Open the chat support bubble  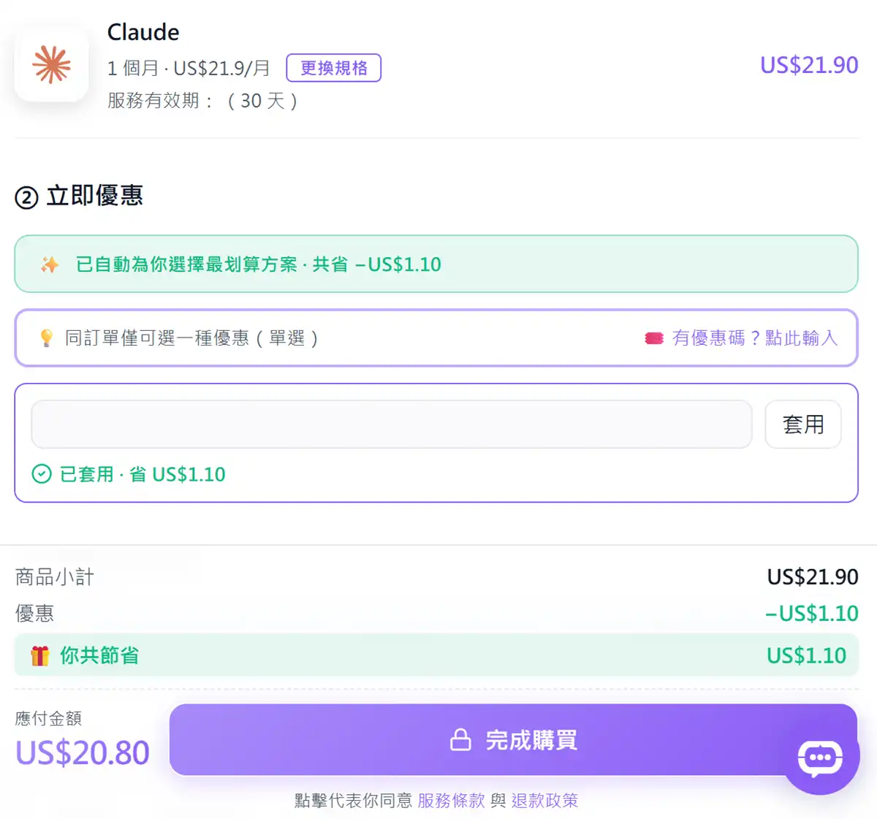click(821, 758)
